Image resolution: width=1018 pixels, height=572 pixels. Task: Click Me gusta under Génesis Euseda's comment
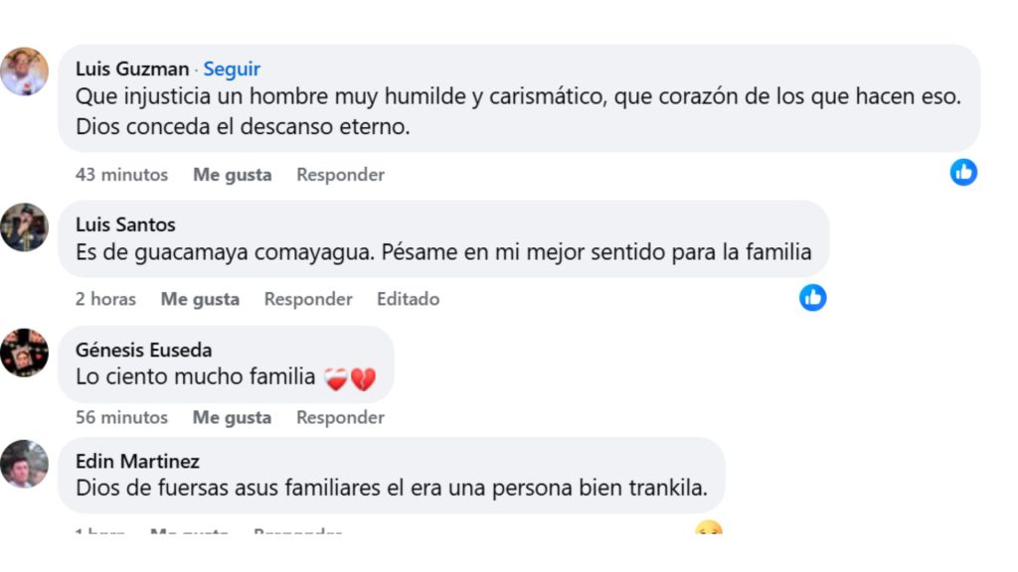(231, 417)
